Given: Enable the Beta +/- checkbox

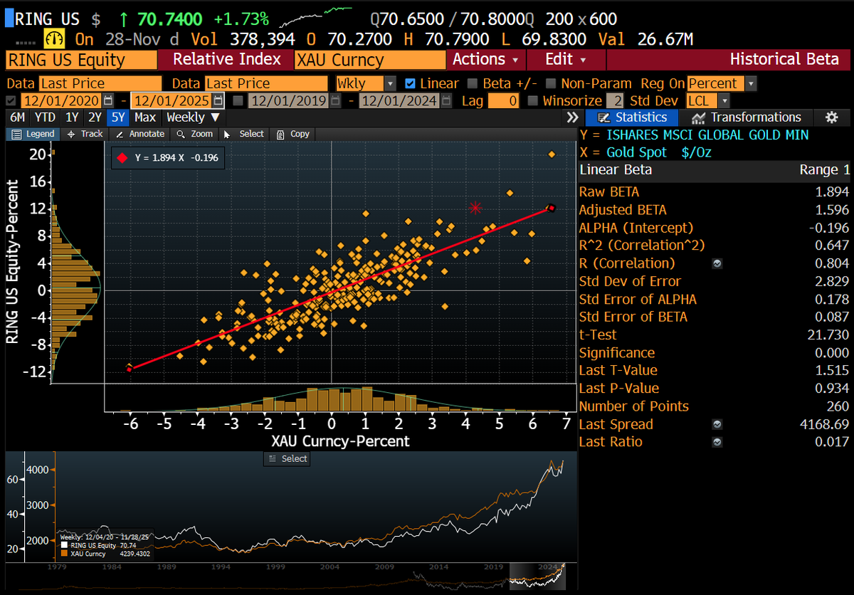Looking at the screenshot, I should click(473, 84).
